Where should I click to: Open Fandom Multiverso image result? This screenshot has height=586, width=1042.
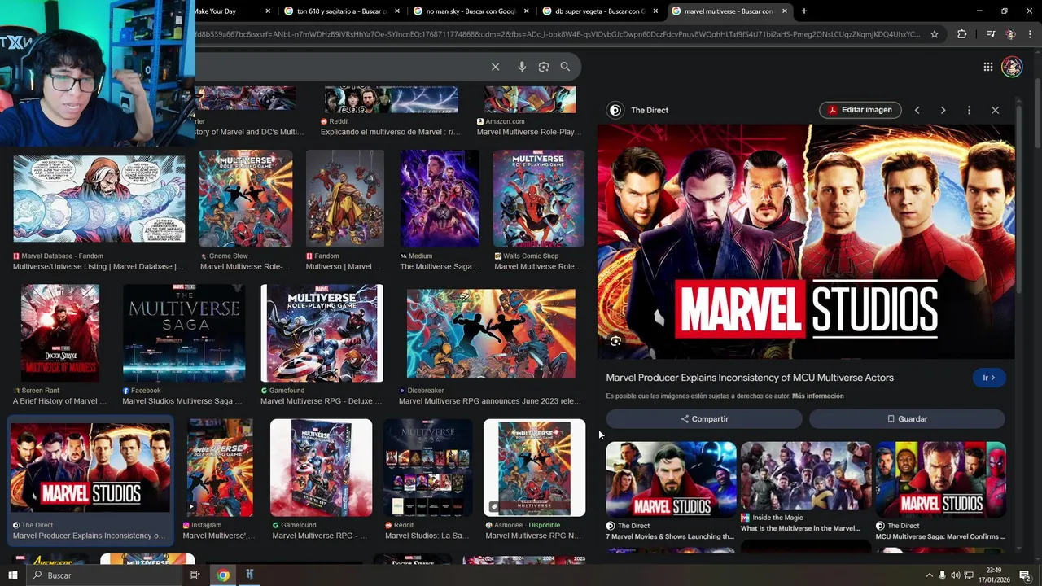click(x=345, y=199)
